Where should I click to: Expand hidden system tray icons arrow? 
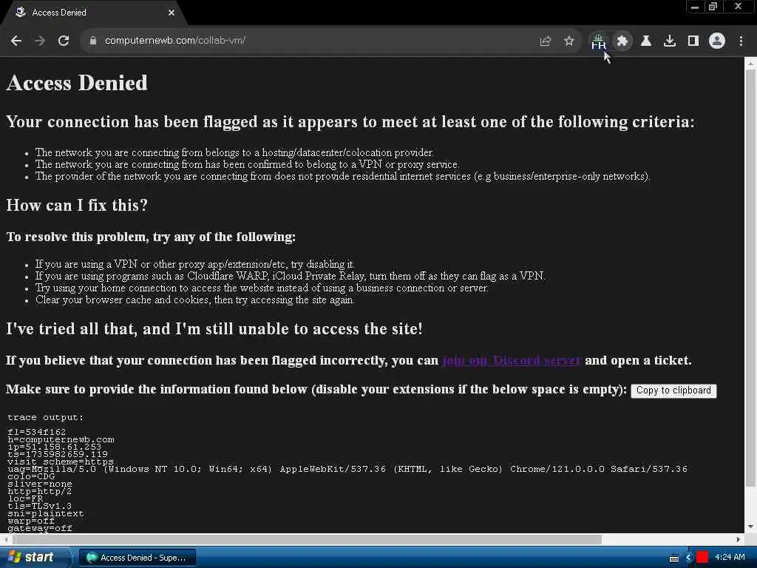689,558
